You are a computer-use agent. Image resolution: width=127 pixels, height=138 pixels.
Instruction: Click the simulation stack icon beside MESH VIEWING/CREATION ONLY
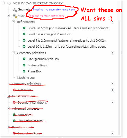tap(9, 3)
